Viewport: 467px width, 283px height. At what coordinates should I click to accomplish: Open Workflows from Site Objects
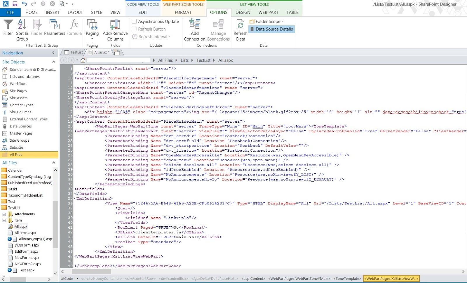[18, 84]
